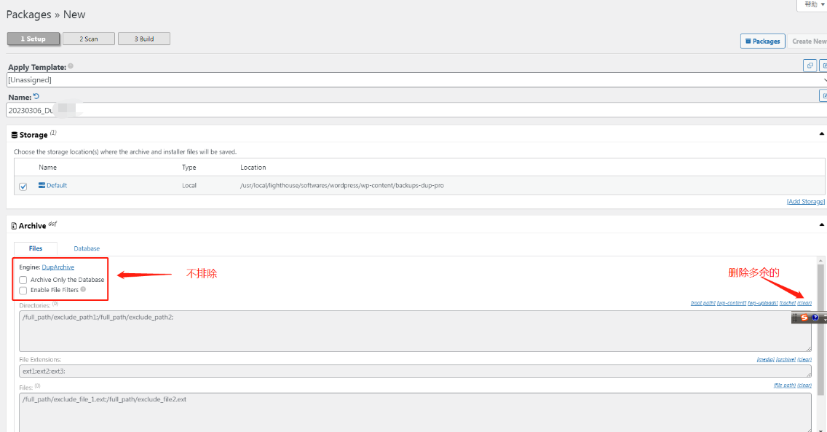Click the copy template icon button
Image resolution: width=827 pixels, height=432 pixels.
pos(810,66)
